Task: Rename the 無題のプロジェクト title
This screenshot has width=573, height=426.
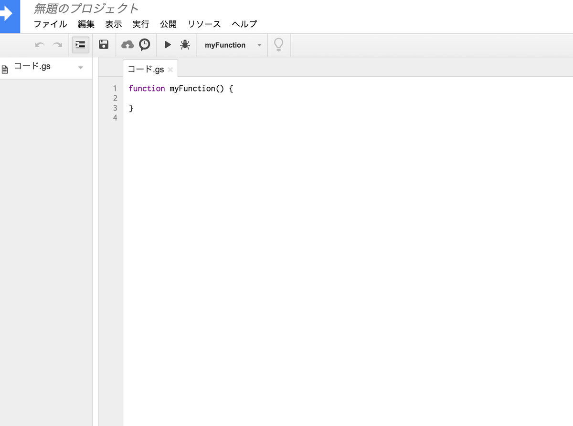Action: 86,8
